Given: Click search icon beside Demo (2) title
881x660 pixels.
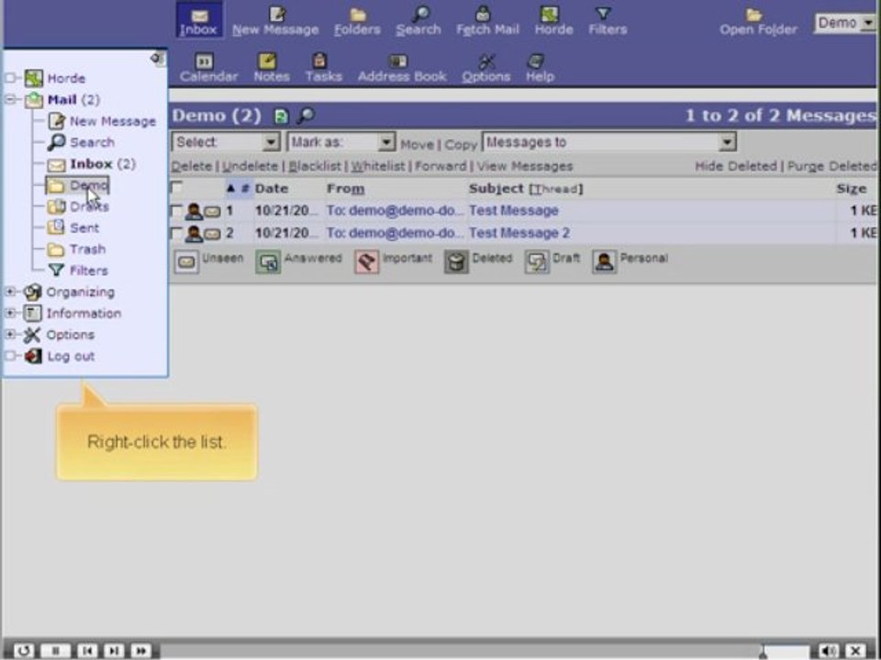Looking at the screenshot, I should point(305,116).
